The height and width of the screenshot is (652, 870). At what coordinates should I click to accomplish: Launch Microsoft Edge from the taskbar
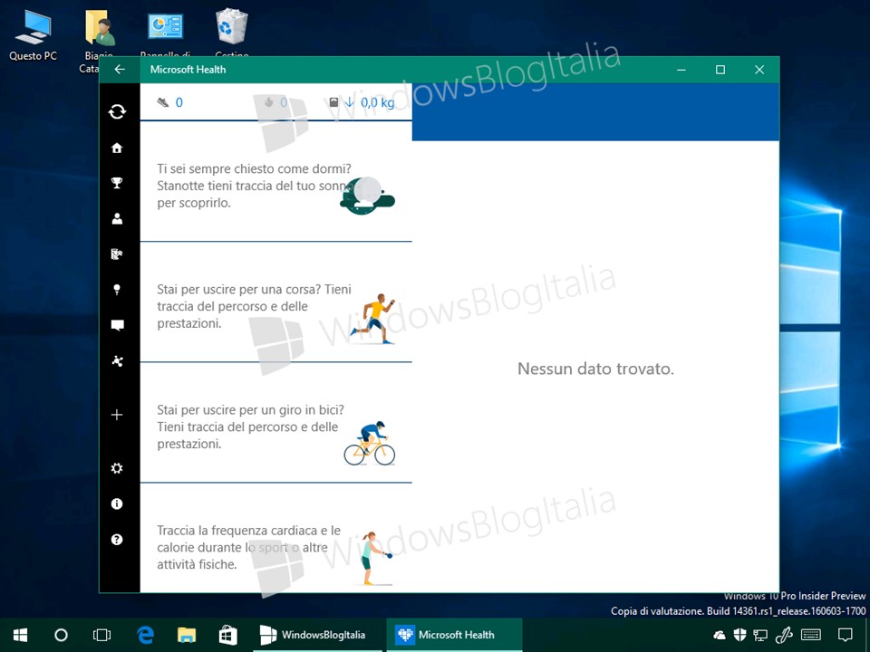pos(145,635)
